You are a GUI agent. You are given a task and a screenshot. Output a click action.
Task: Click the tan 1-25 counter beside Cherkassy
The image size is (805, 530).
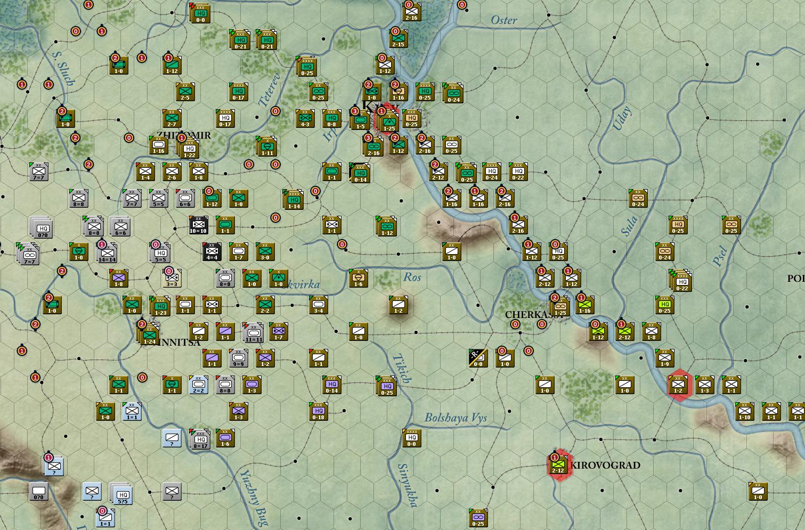[559, 306]
